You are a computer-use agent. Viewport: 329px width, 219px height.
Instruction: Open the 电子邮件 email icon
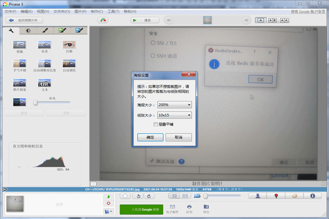tap(172, 207)
